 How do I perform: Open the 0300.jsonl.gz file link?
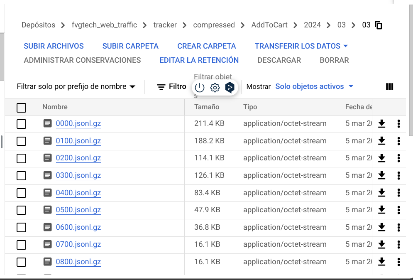(x=78, y=176)
